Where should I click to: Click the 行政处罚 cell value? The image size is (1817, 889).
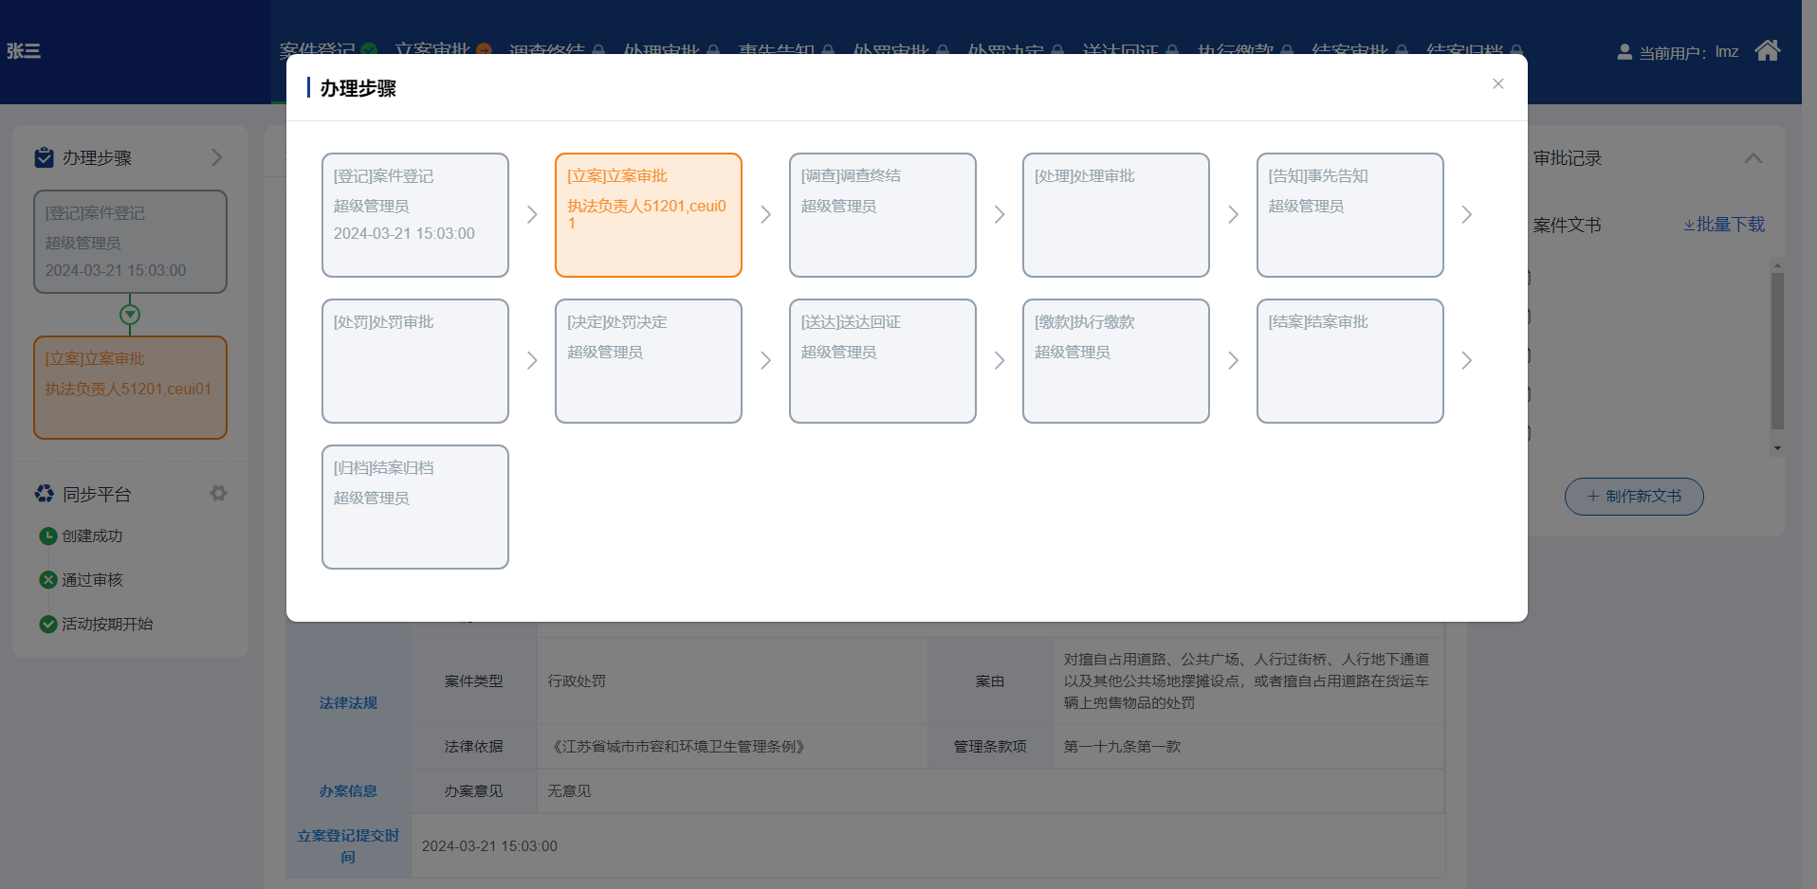577,681
